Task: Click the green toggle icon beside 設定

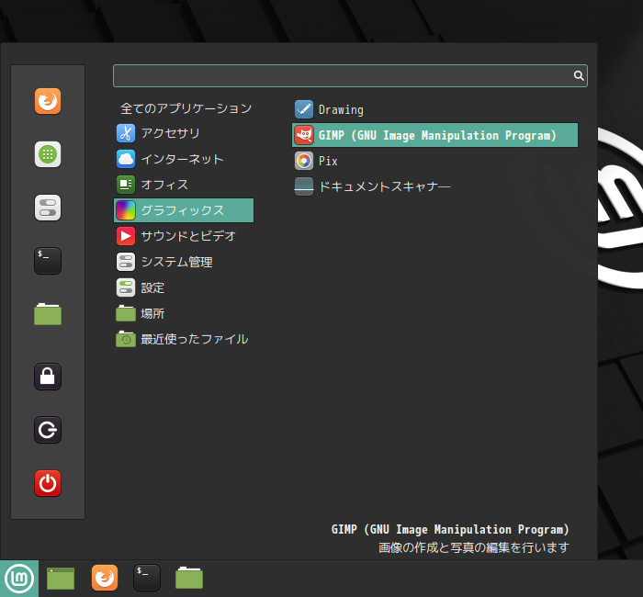Action: 126,287
